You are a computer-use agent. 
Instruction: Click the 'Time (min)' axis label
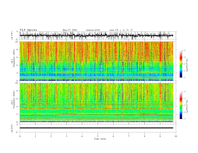tap(100, 139)
